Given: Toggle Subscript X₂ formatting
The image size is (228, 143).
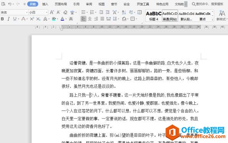Looking at the screenshot, I should click(x=38, y=19).
